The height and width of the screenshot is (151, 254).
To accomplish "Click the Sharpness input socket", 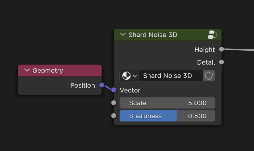I will 114,116.
